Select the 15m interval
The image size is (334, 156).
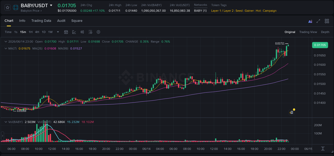(23, 32)
